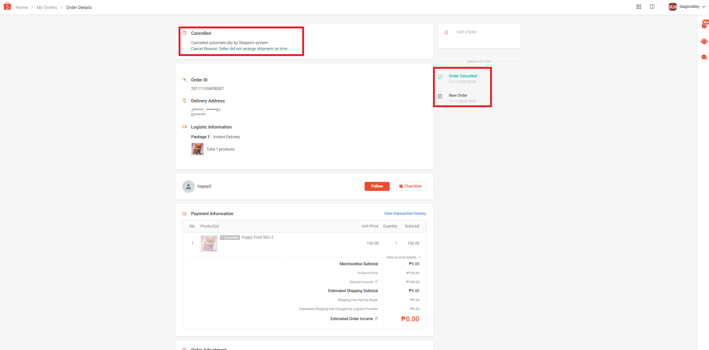The width and height of the screenshot is (709, 350).
Task: Click the red ₱0.00 order income total
Action: click(410, 319)
